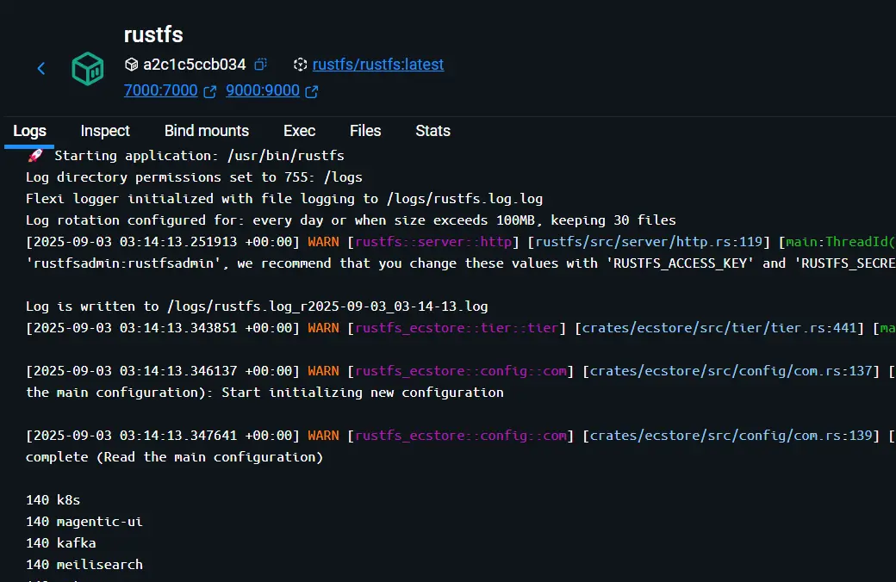Screen dimensions: 896x582
Task: Click the '140 kafka' log line
Action: point(61,543)
